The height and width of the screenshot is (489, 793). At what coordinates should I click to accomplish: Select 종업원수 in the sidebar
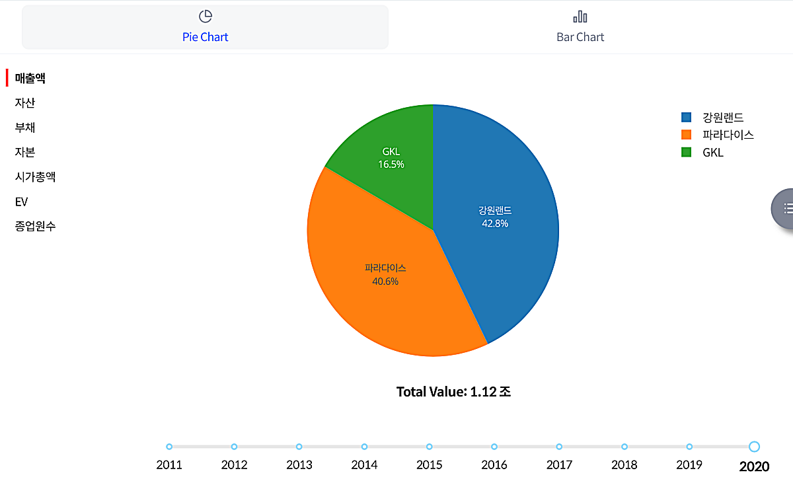coord(36,226)
